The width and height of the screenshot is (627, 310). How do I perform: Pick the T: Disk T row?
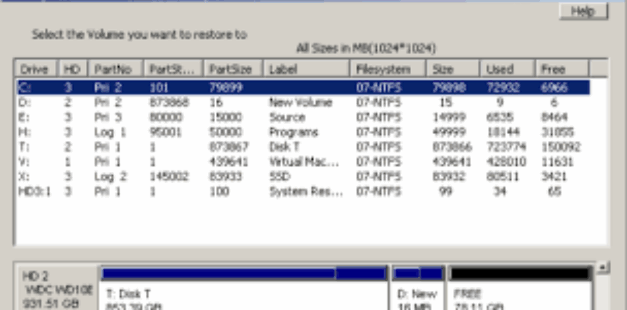click(303, 147)
